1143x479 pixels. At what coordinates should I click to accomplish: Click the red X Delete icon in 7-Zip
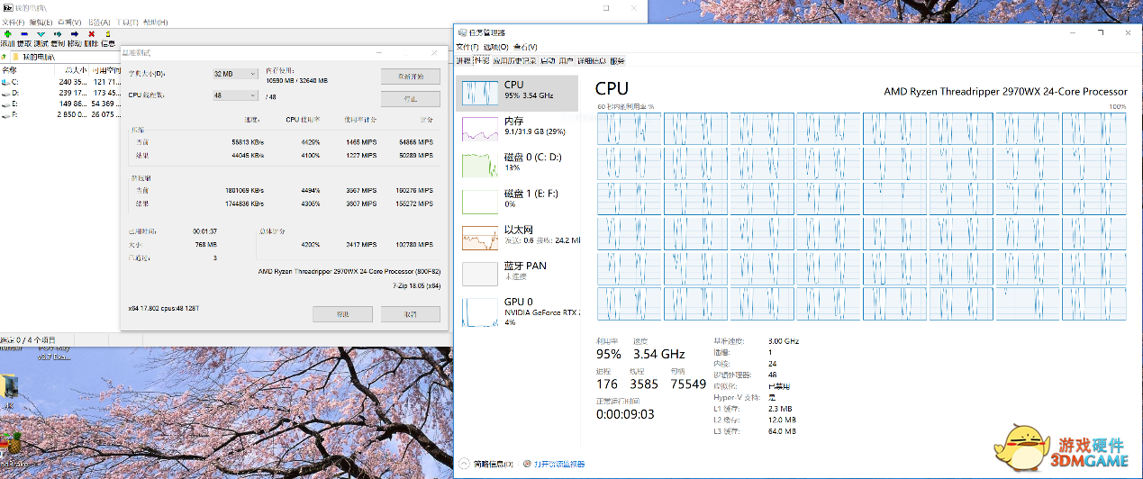[x=91, y=33]
